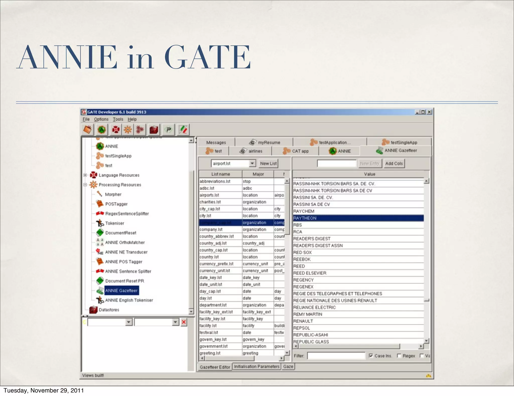Viewport: 514px width, 396px height.
Task: Click the orange gear processing resource icon
Action: click(128, 130)
